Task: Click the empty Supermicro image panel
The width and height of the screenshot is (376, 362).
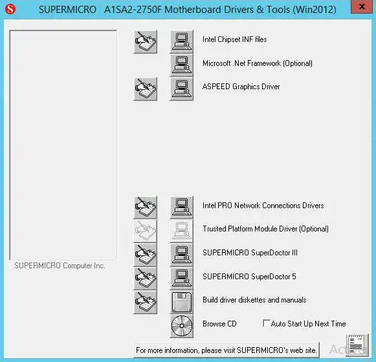Action: click(x=63, y=145)
